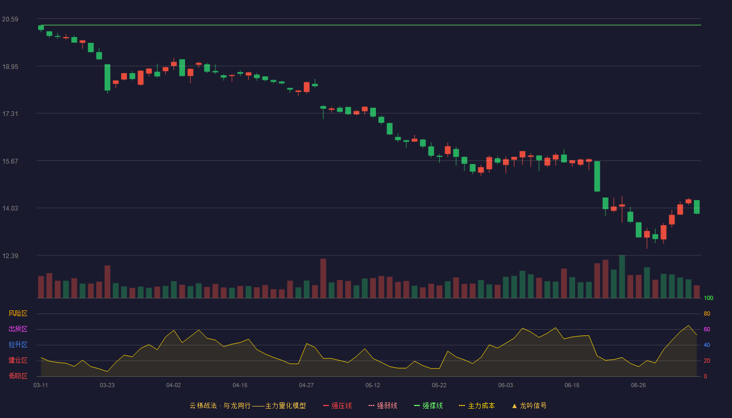Select the 05-12 date marker

(x=373, y=385)
